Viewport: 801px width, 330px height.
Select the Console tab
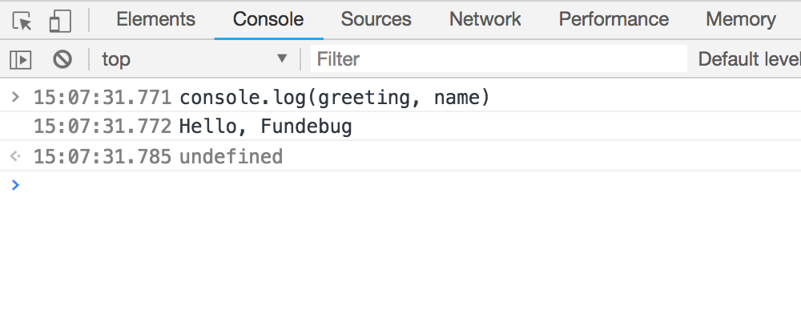[268, 19]
